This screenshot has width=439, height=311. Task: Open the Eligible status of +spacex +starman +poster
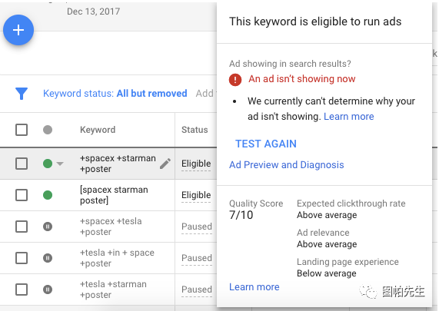pos(196,164)
